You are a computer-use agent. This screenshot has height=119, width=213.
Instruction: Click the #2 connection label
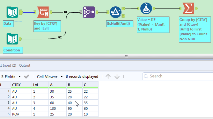60,37
